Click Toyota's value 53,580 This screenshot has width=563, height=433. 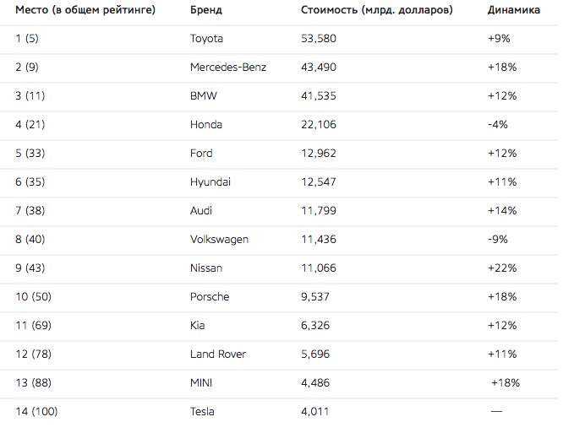click(x=319, y=39)
